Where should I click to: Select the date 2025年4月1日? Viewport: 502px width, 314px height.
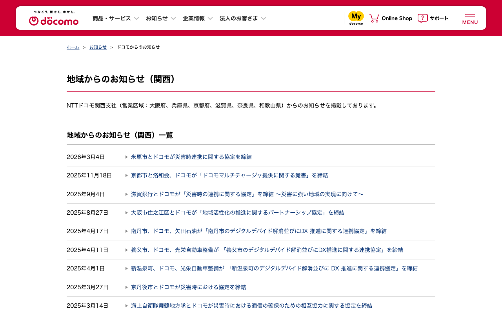[x=86, y=268]
